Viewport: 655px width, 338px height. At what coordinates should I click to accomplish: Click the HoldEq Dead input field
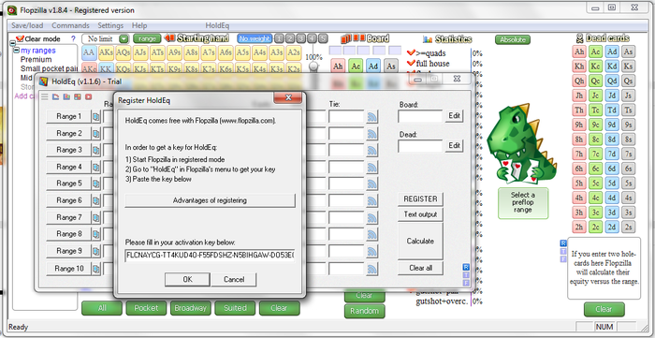(420, 146)
